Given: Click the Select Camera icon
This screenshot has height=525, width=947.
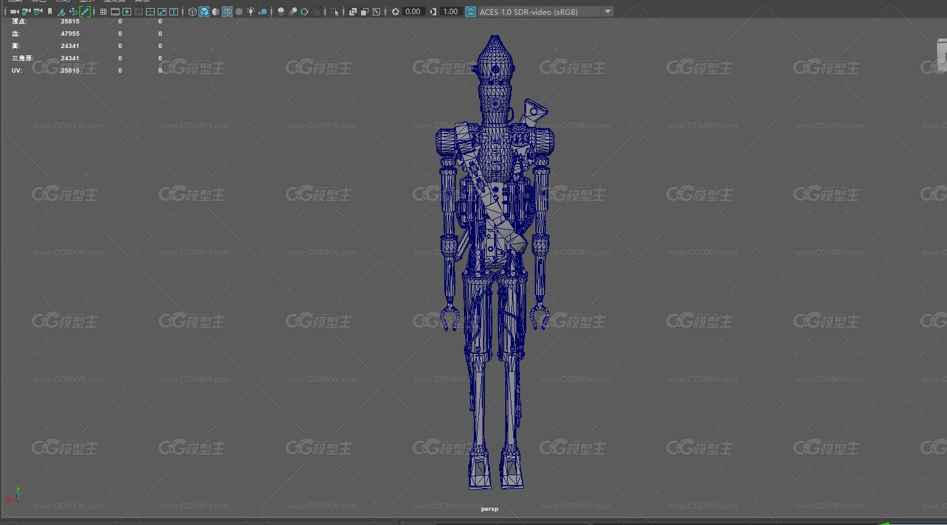Looking at the screenshot, I should (14, 12).
